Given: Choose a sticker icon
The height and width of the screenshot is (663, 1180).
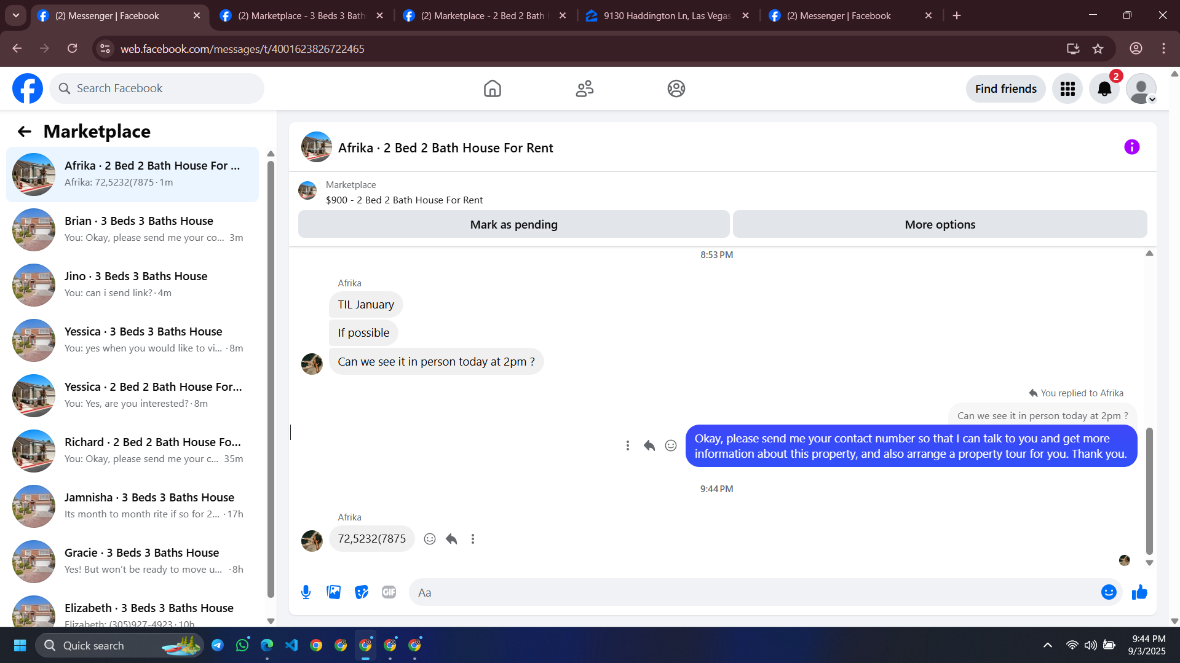Looking at the screenshot, I should [362, 592].
